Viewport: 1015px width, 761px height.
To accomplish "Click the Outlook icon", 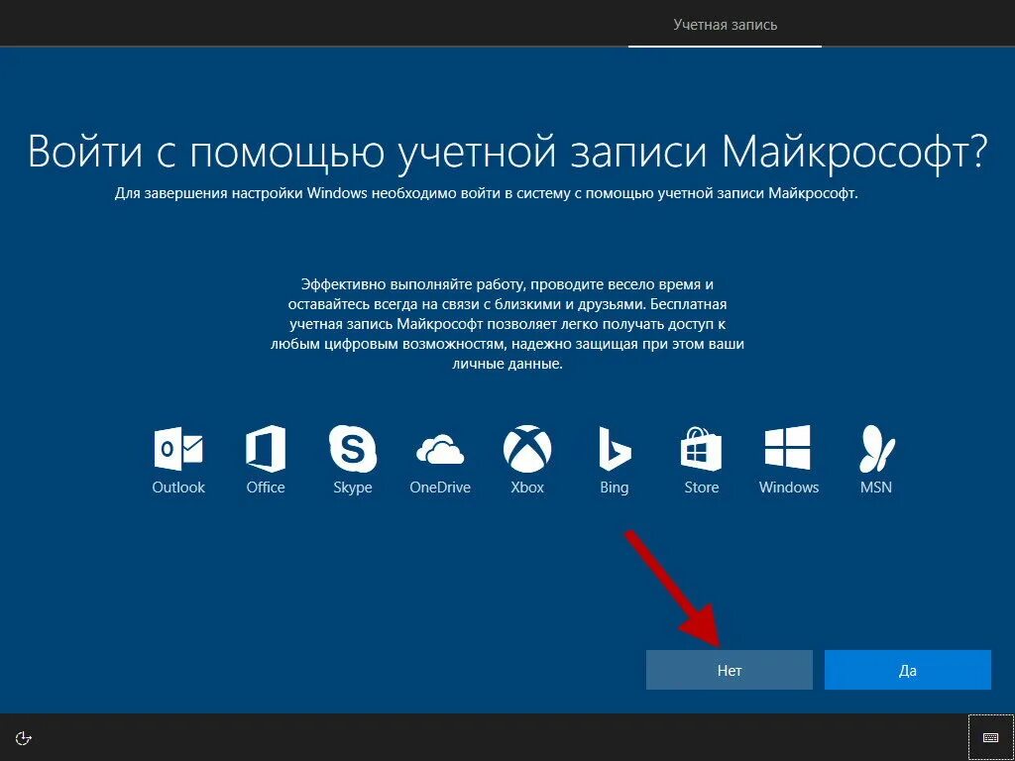I will 178,449.
